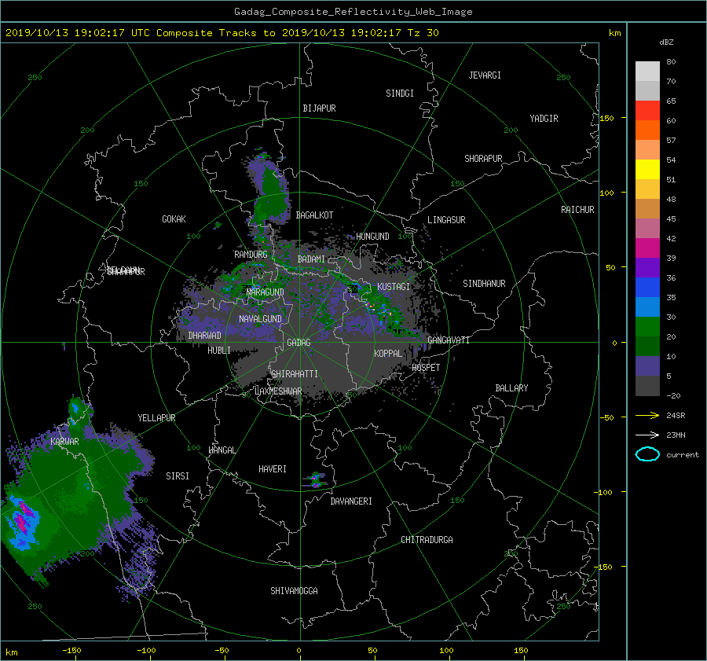Click the red 60 dBZ legend swatch
Screen dimensions: 707x661
[x=647, y=111]
